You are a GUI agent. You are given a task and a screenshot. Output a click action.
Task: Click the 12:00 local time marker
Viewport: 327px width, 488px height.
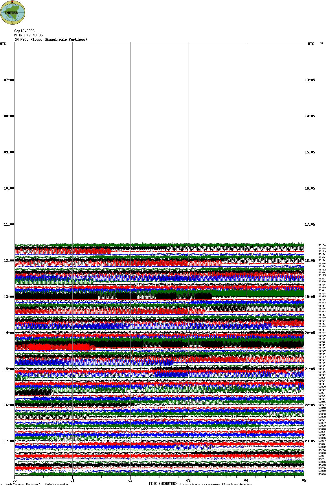pos(9,261)
